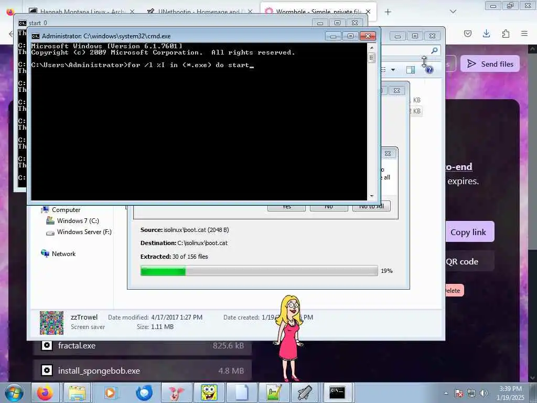Show the QR code button
The image size is (537, 403).
coord(470,261)
